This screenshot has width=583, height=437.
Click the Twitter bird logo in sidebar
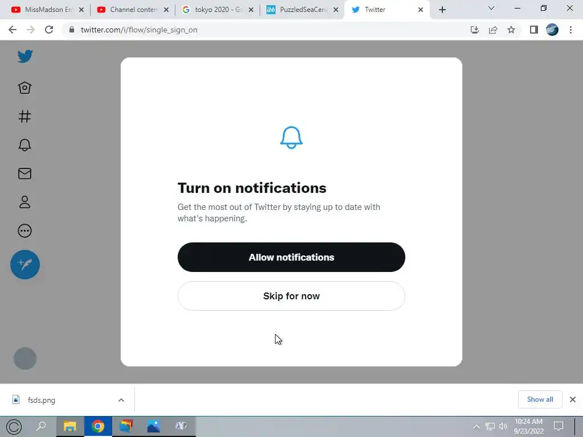coord(25,56)
